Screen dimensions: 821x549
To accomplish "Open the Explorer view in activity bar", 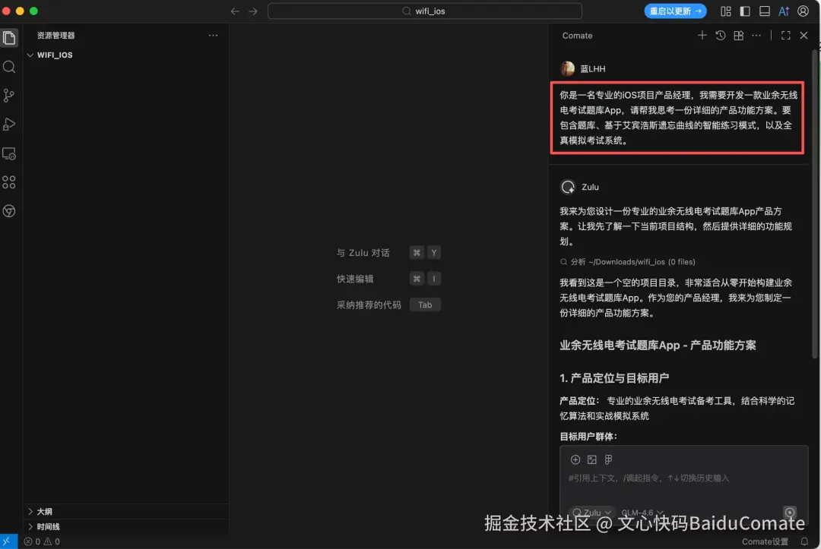I will [x=9, y=38].
